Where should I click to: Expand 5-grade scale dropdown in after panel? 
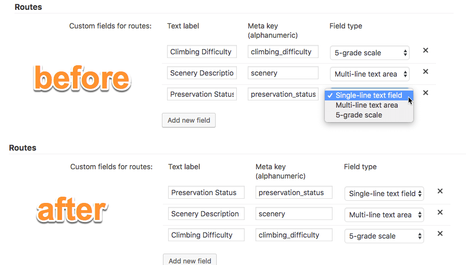click(x=384, y=236)
